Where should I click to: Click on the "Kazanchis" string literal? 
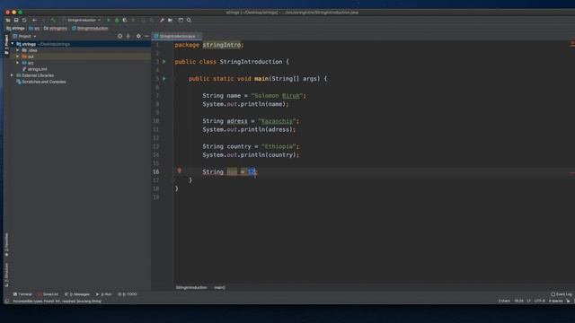[x=277, y=121]
